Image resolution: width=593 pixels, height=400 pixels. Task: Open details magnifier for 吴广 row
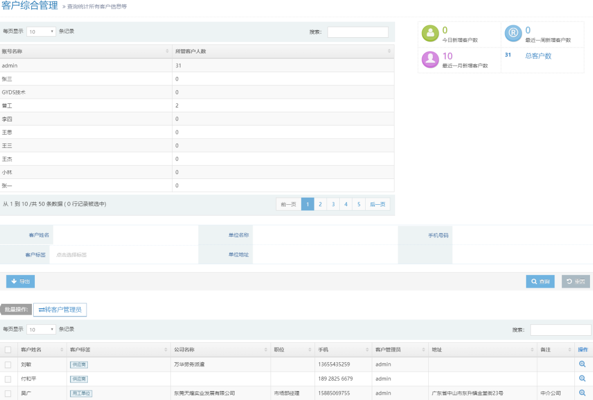(582, 393)
